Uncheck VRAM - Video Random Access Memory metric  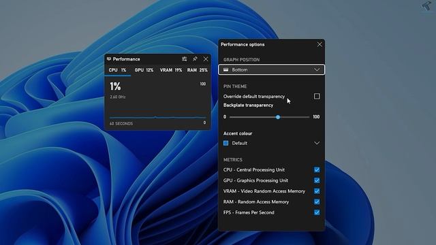pyautogui.click(x=317, y=191)
